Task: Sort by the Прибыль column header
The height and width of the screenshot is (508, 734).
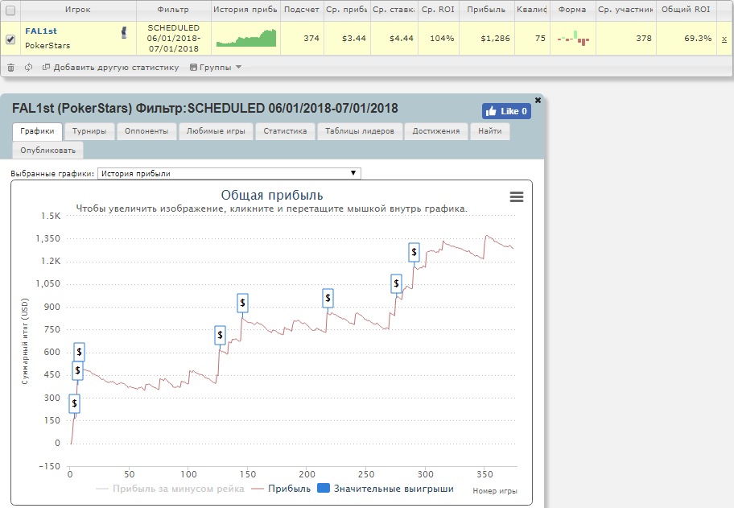Action: point(486,10)
